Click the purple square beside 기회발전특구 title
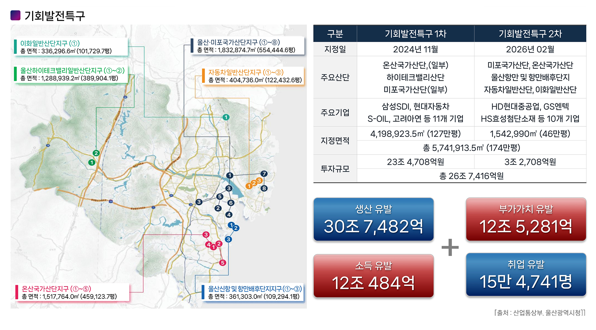Screen dimensions: 596x330 pos(15,16)
